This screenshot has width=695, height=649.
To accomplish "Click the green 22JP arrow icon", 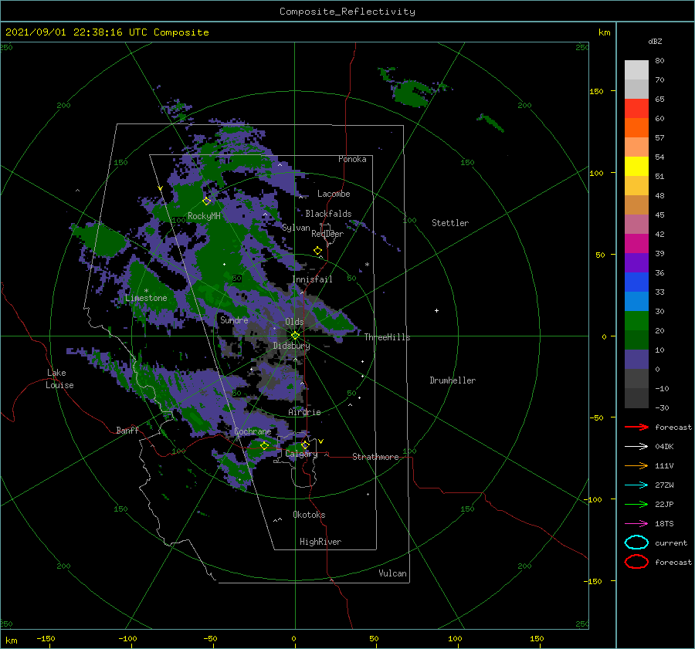I will point(636,504).
